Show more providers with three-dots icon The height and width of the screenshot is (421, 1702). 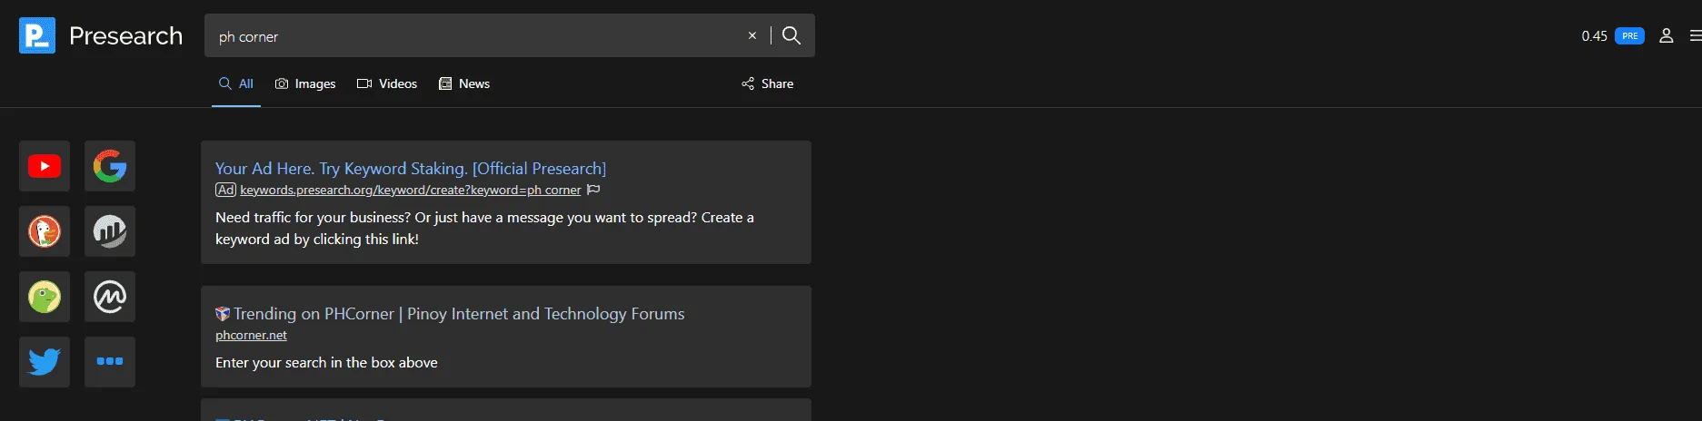(x=110, y=362)
